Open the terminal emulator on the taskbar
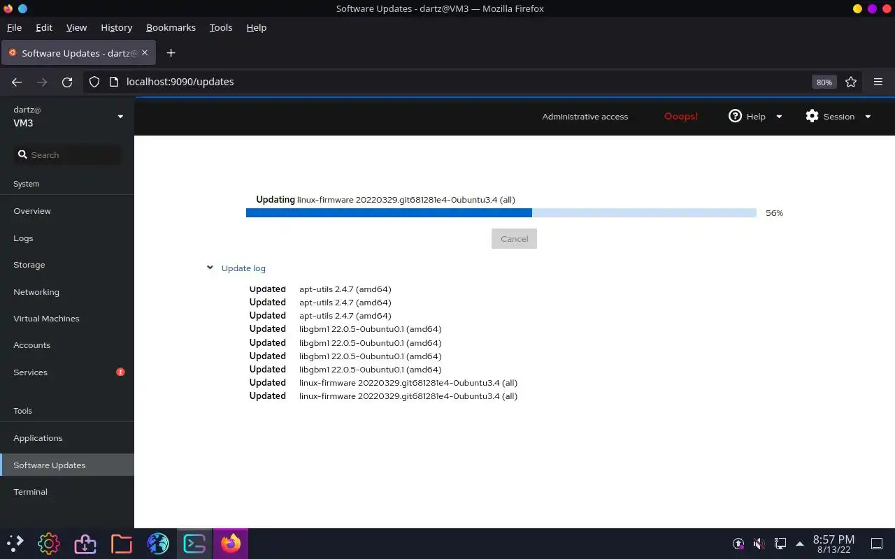The height and width of the screenshot is (559, 895). pos(194,543)
